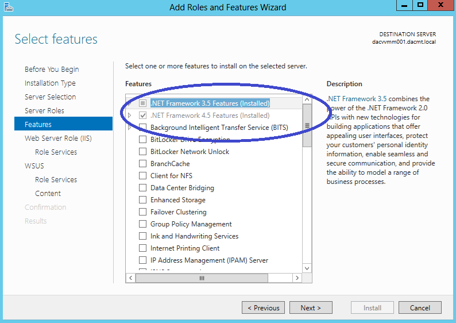Maximize the wizard window
Screen dimensions: 456x323
tap(420, 5)
